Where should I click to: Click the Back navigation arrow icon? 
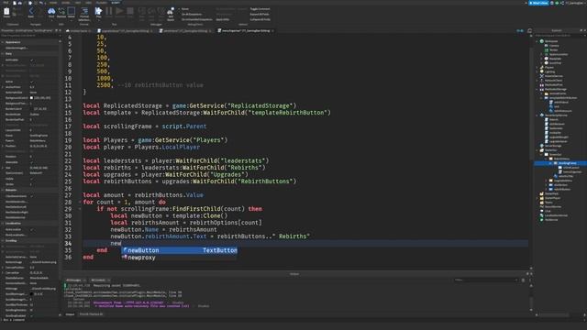[x=31, y=11]
